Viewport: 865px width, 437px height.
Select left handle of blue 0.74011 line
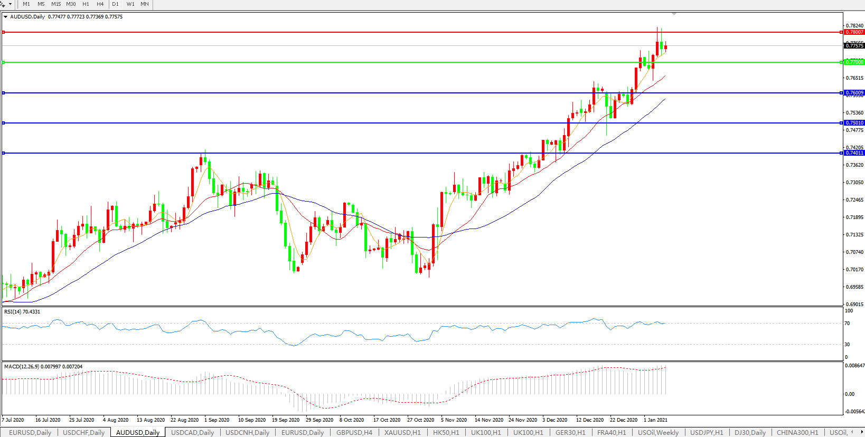[4, 153]
